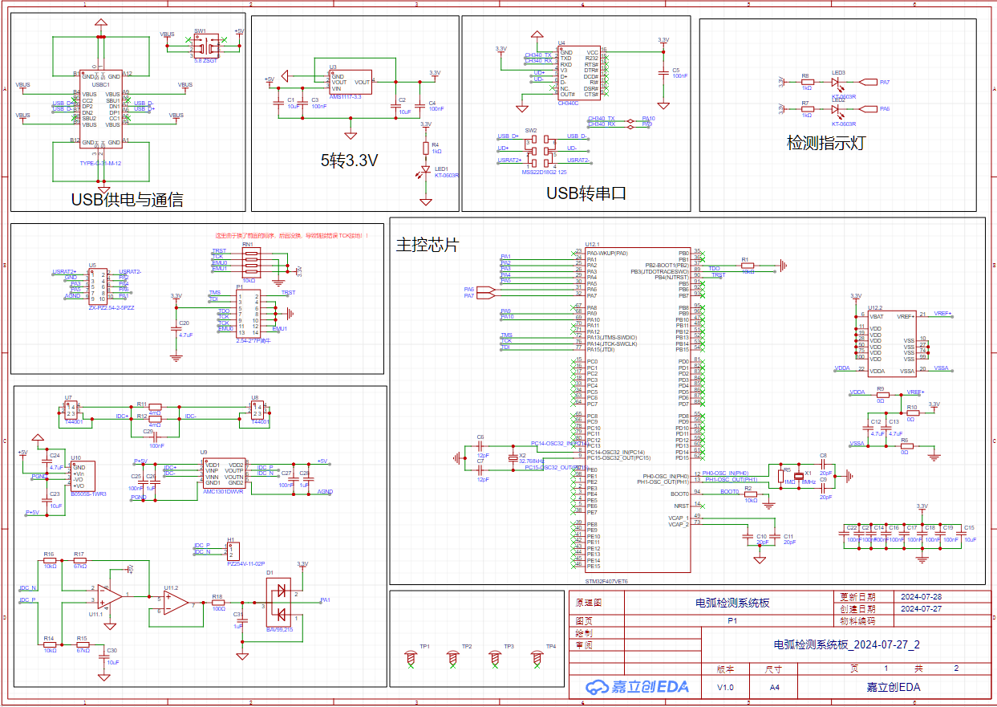Select the SW1 power switch symbol
This screenshot has height=707, width=997.
click(202, 43)
